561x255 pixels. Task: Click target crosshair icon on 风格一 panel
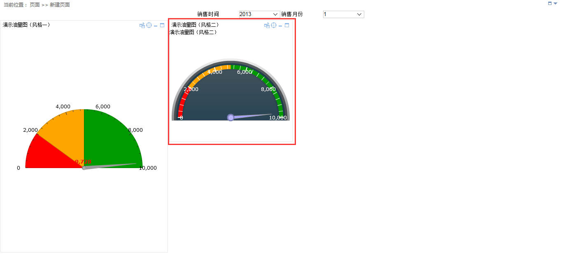coord(149,26)
